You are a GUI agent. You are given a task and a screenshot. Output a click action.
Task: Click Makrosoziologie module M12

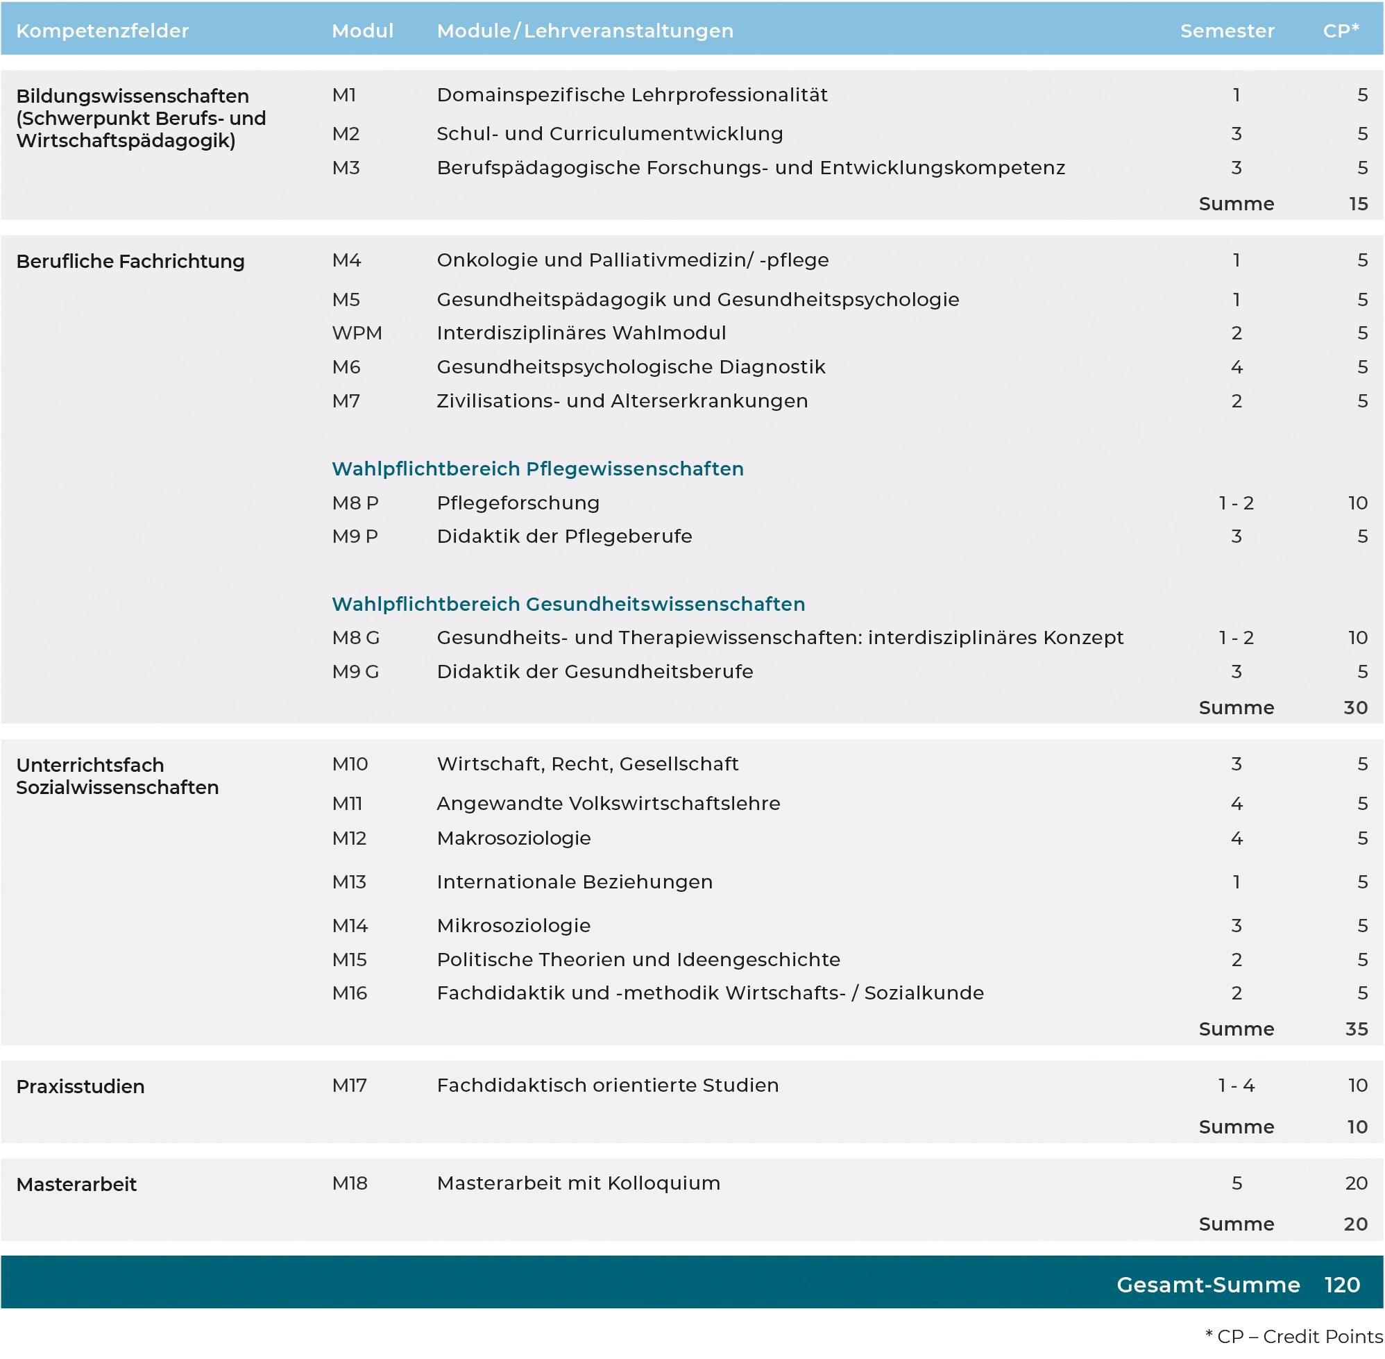(513, 838)
